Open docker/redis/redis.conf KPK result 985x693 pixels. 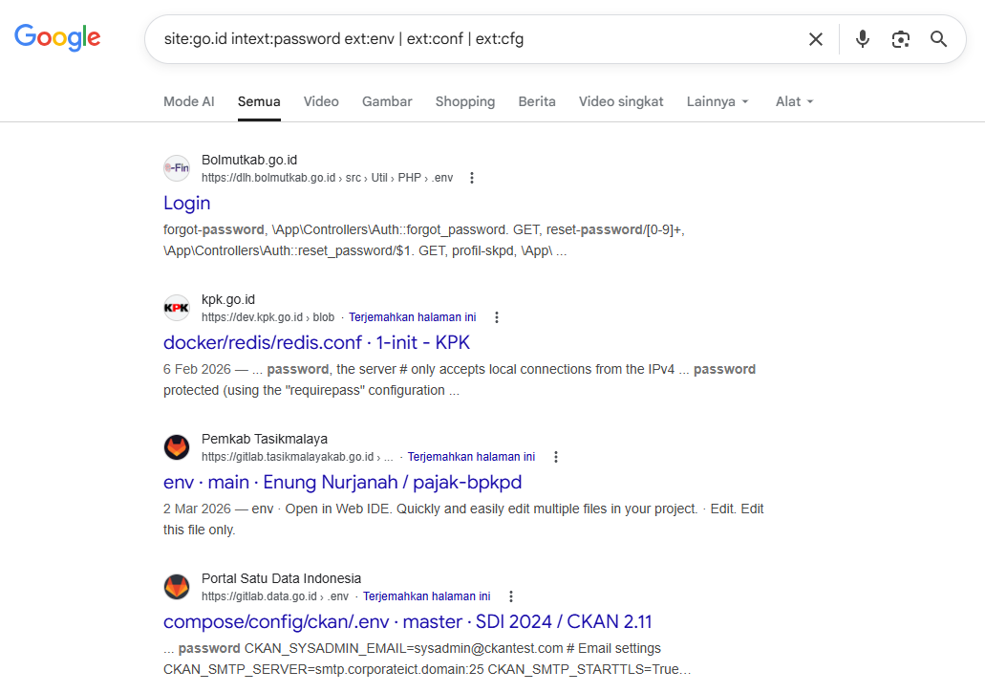coord(316,342)
